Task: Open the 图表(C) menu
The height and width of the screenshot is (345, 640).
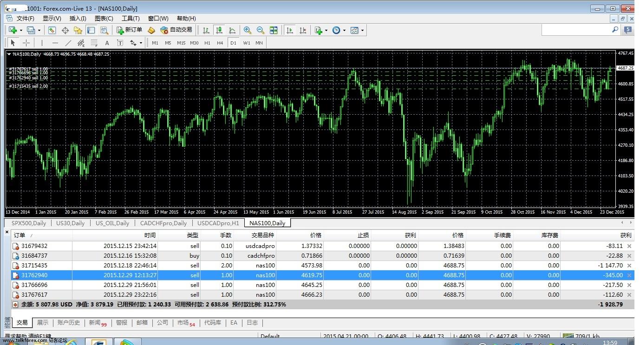Action: [104, 19]
